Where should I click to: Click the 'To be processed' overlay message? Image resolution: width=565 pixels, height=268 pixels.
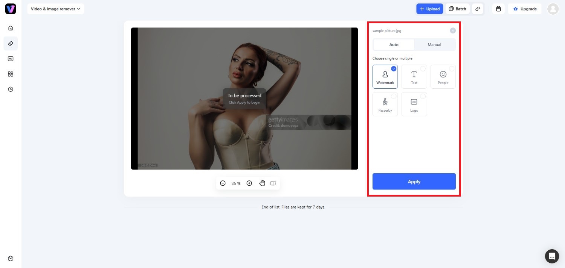(244, 98)
